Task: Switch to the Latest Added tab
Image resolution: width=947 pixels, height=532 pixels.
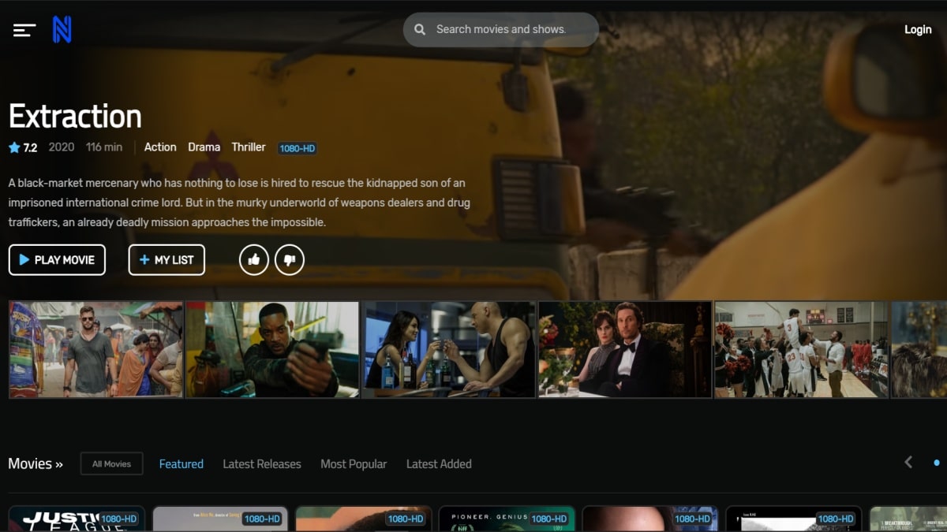Action: 439,464
